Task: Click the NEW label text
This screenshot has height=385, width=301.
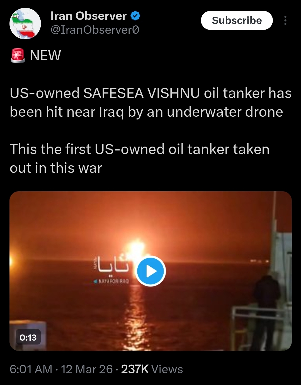Action: (45, 55)
